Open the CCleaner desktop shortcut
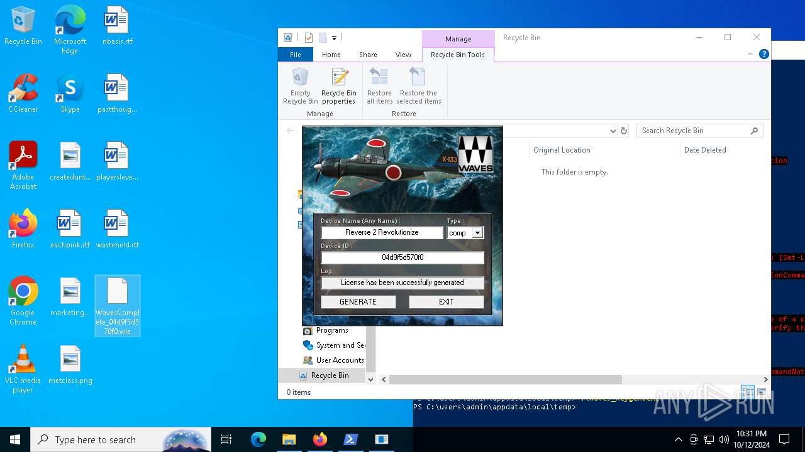805x452 pixels. (23, 94)
